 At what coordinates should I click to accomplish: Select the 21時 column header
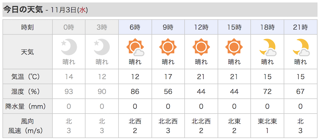coord(300,27)
